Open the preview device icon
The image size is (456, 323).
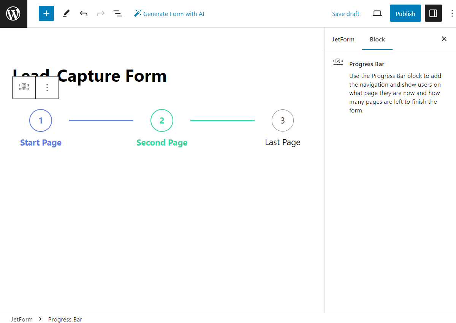(x=377, y=13)
